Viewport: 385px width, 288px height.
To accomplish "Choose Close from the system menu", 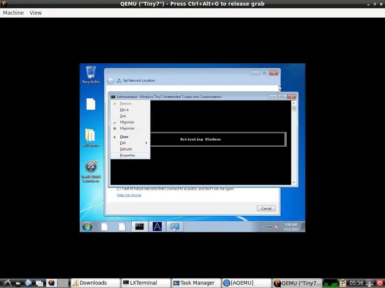I will pos(130,136).
